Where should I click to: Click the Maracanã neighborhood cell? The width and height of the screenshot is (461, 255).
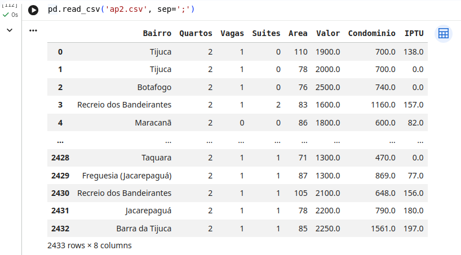click(153, 123)
